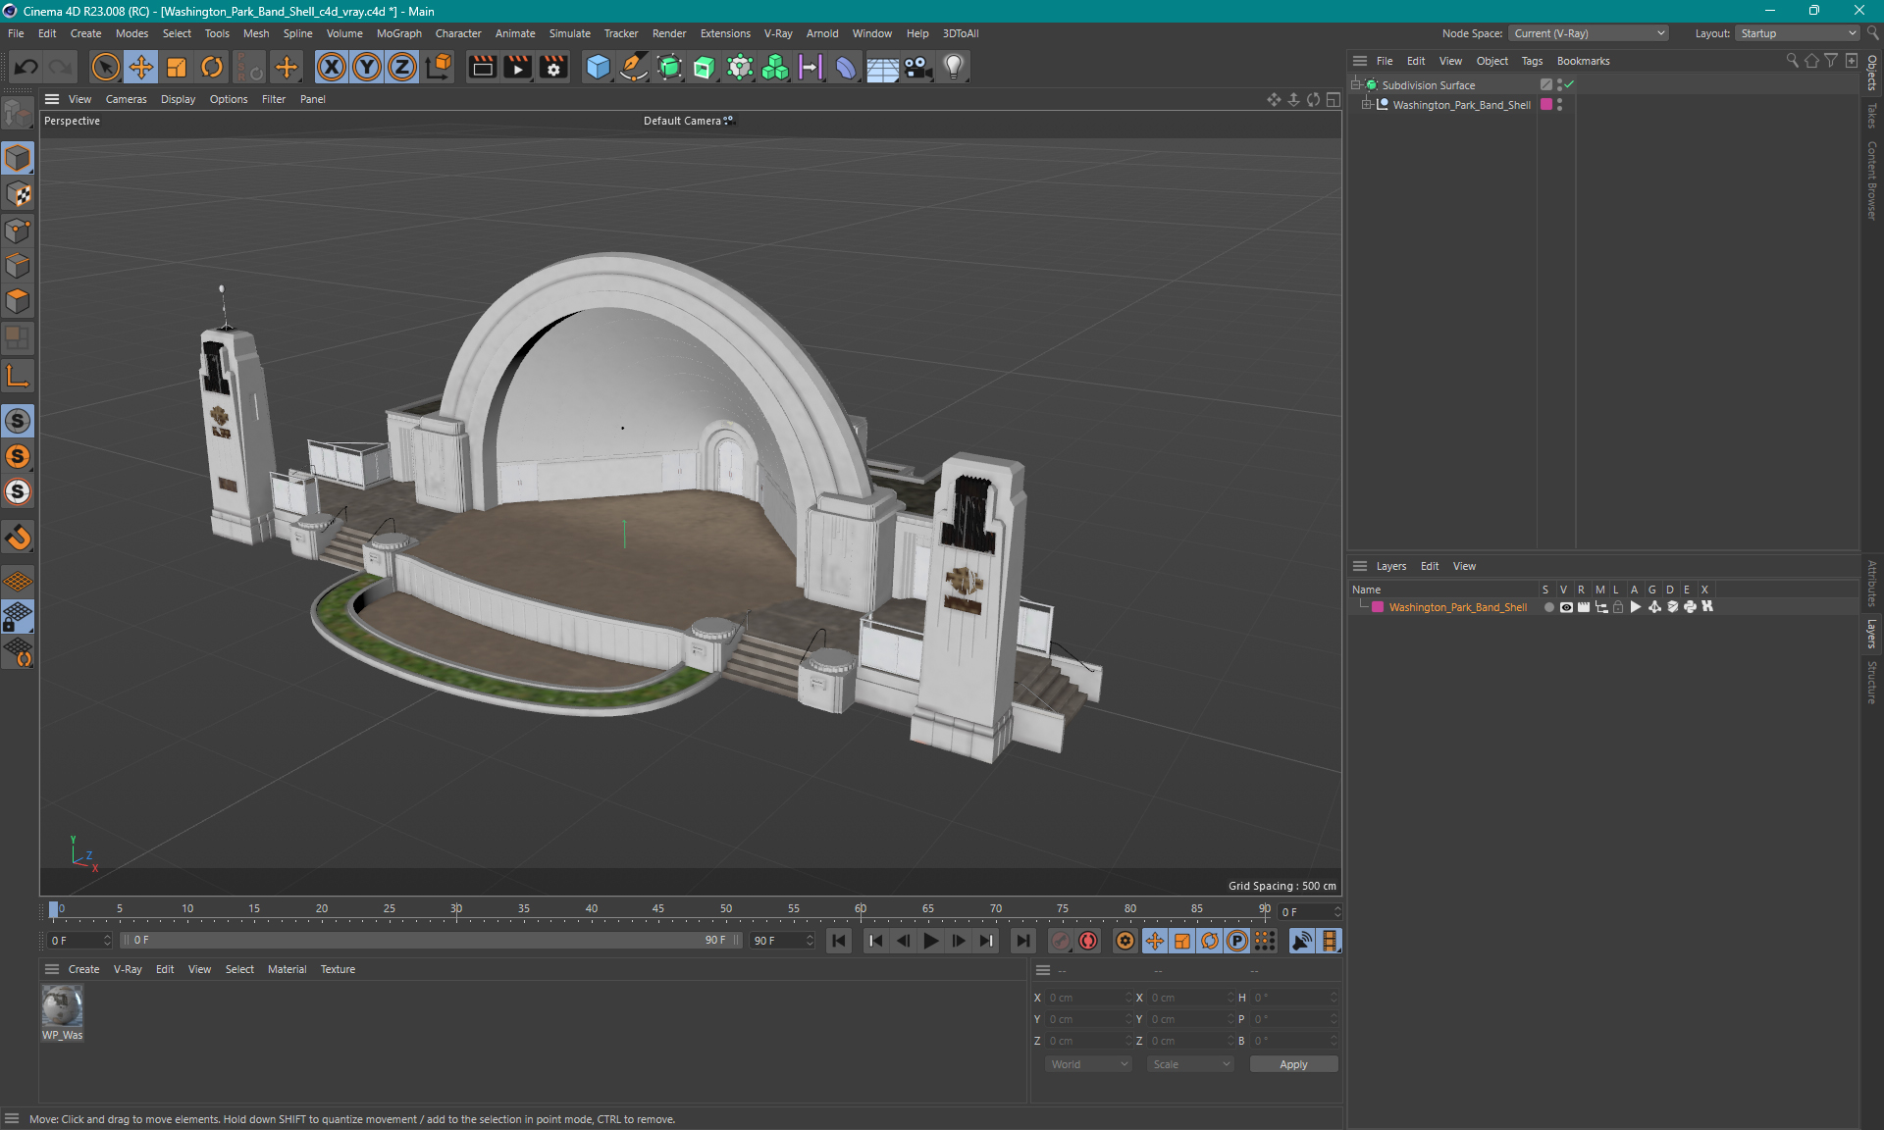
Task: Enable Record Active Objects button
Action: [x=1061, y=941]
